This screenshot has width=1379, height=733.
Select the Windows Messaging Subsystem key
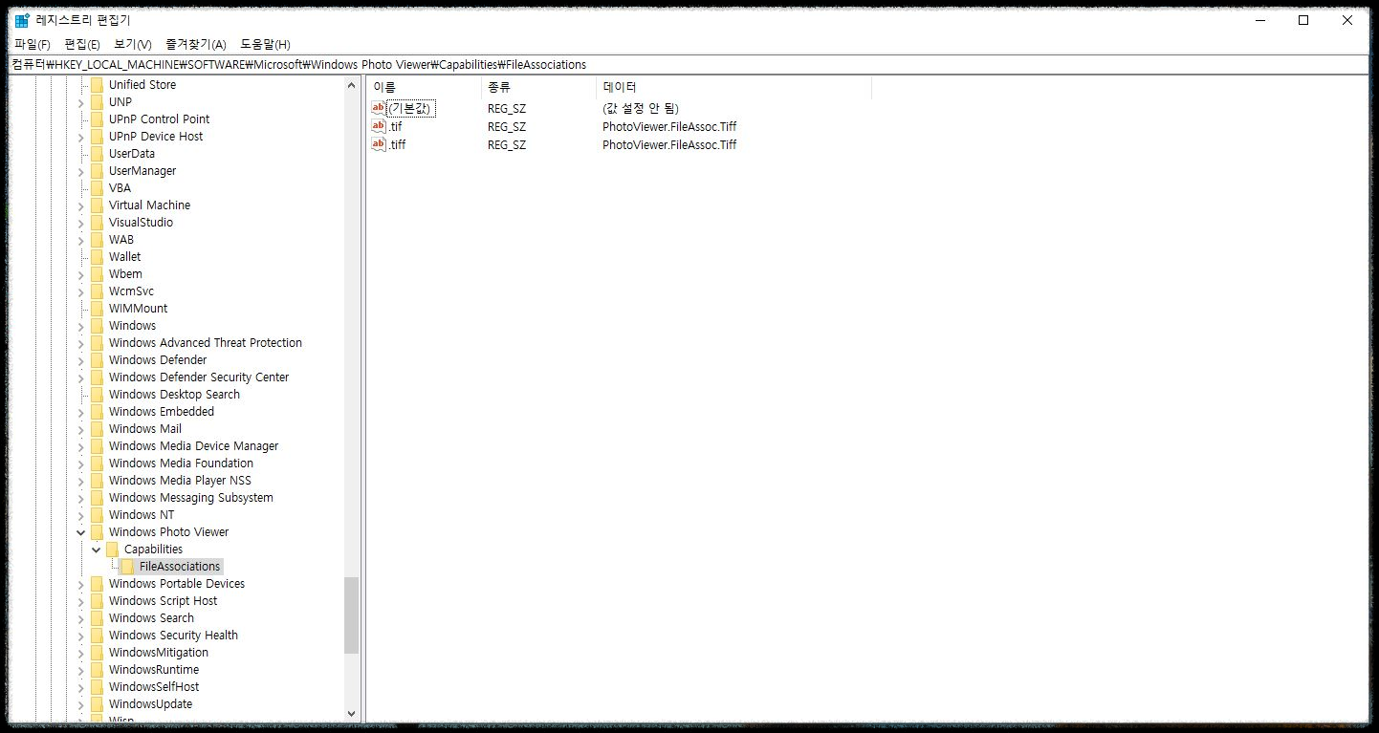191,498
